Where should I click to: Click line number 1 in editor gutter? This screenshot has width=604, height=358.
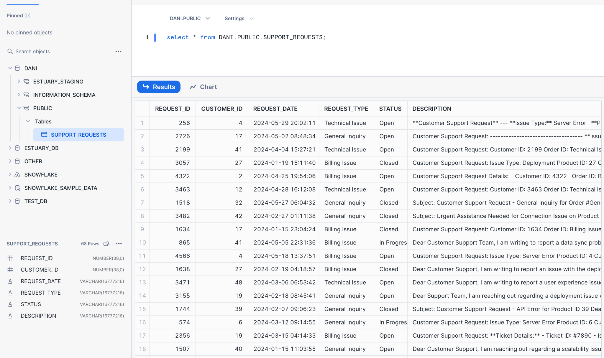tap(147, 37)
